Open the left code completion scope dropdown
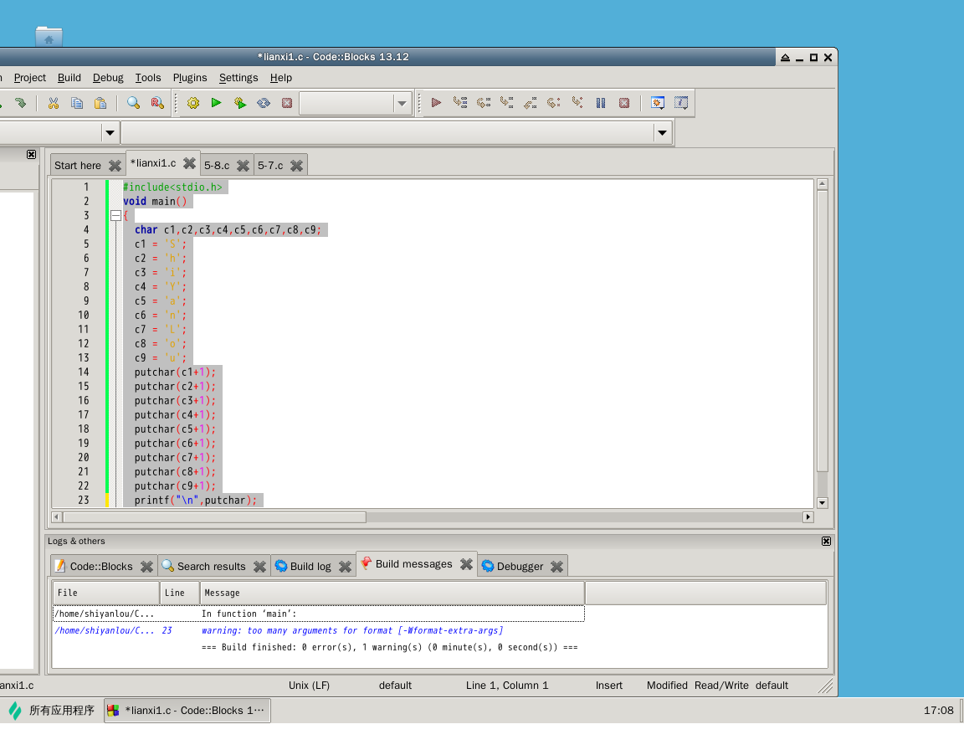 coord(110,133)
